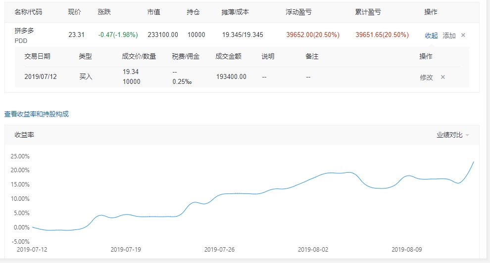The image size is (490, 263).
Task: Click the 25.00% y-axis label
Action: click(20, 156)
